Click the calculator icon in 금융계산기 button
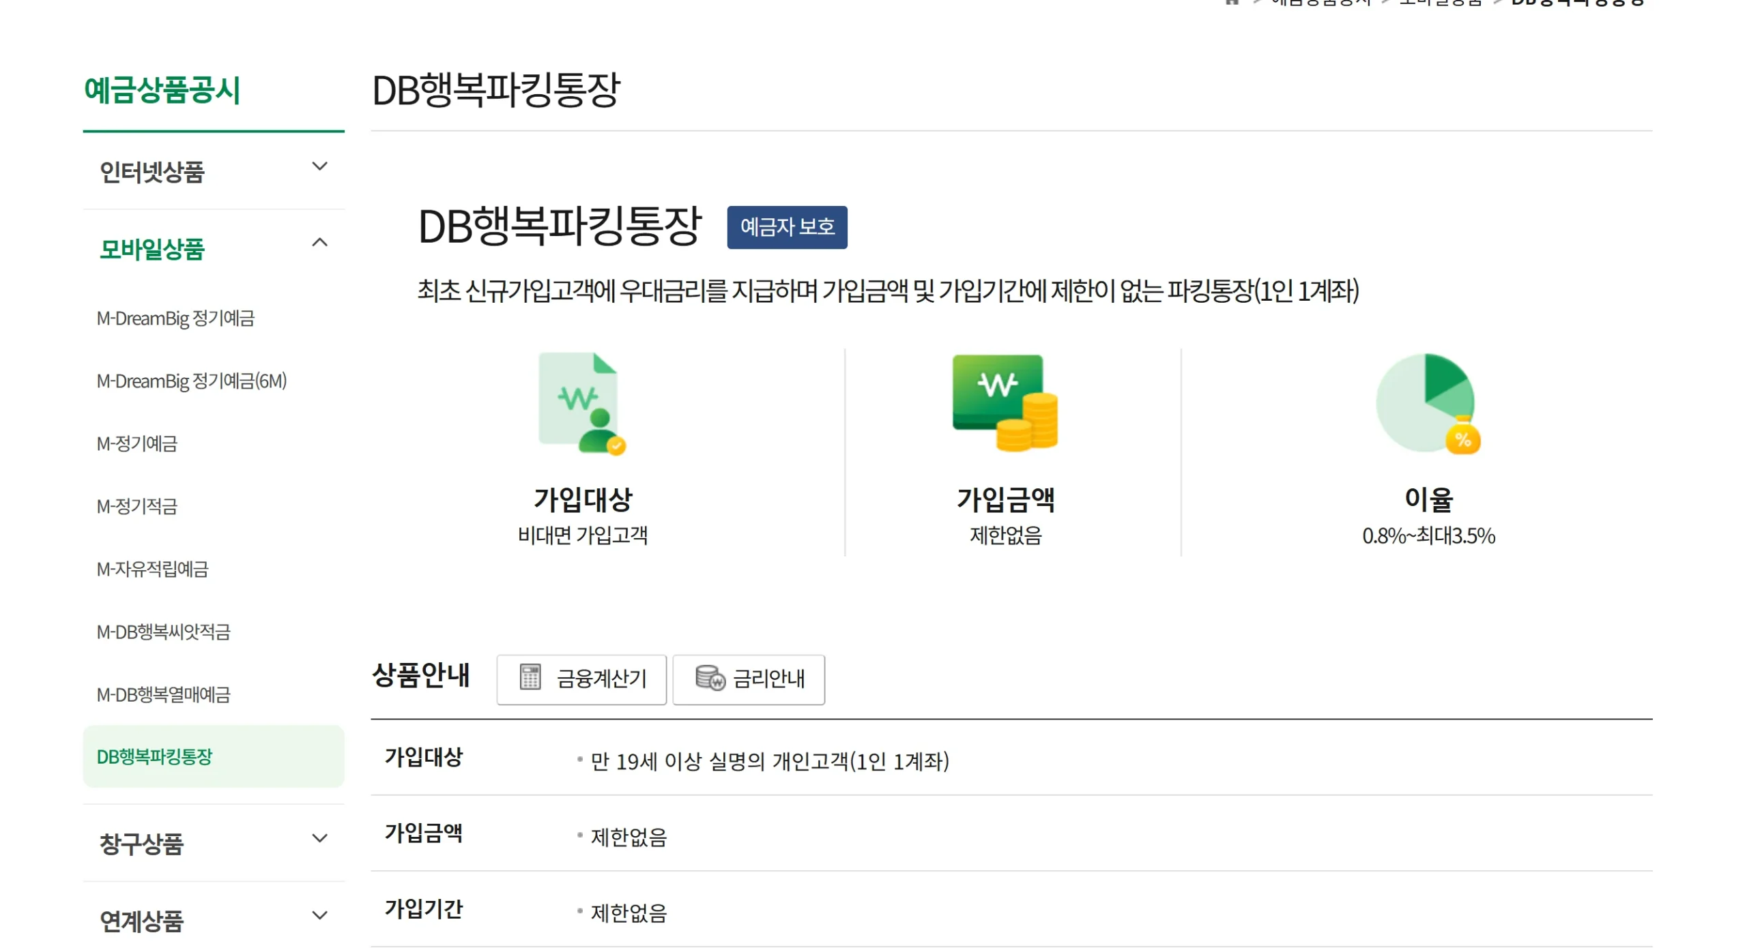Viewport: 1747px width, 948px height. click(x=530, y=678)
